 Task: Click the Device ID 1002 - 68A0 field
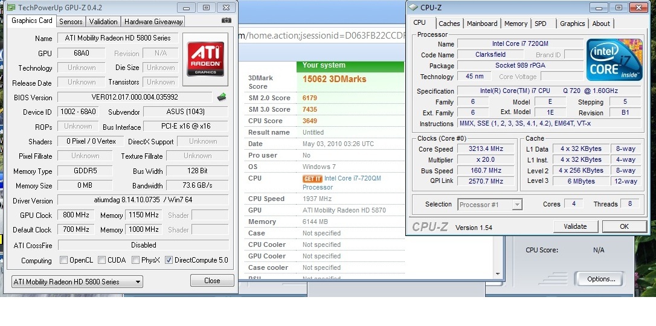click(79, 112)
